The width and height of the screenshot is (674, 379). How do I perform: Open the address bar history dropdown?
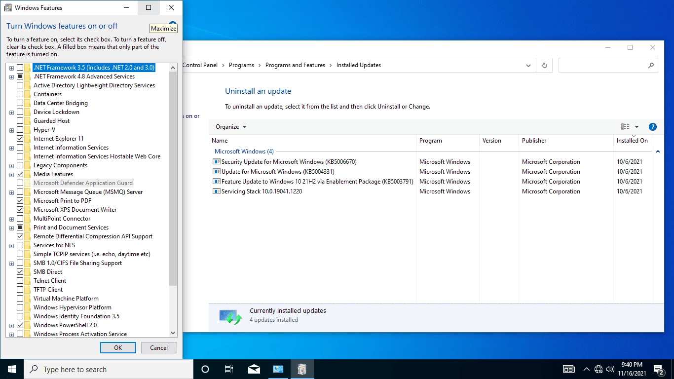tap(528, 65)
